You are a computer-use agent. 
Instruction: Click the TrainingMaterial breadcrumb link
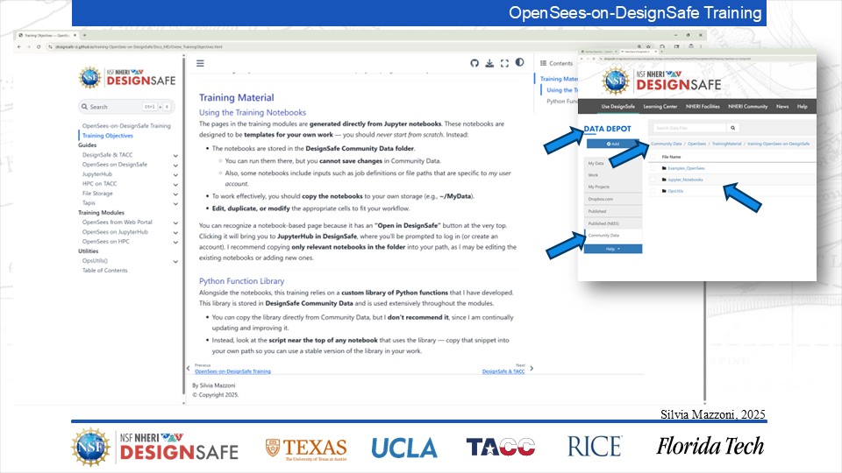pyautogui.click(x=726, y=143)
